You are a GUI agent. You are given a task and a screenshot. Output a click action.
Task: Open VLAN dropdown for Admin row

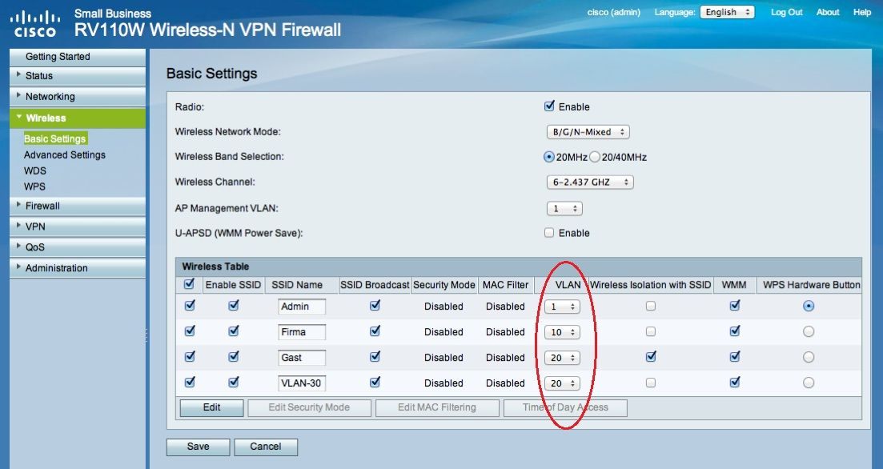pyautogui.click(x=562, y=307)
